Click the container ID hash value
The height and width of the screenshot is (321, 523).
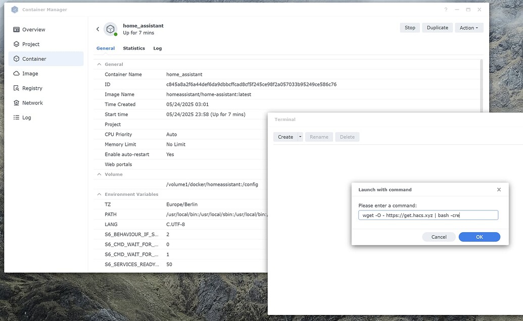pyautogui.click(x=251, y=84)
